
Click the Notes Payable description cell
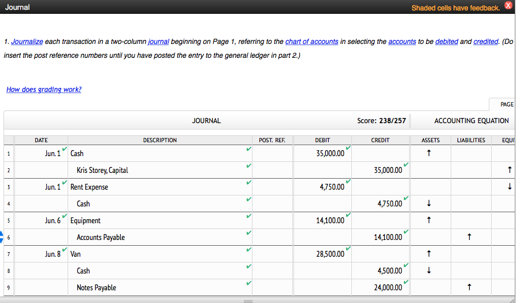(x=160, y=287)
